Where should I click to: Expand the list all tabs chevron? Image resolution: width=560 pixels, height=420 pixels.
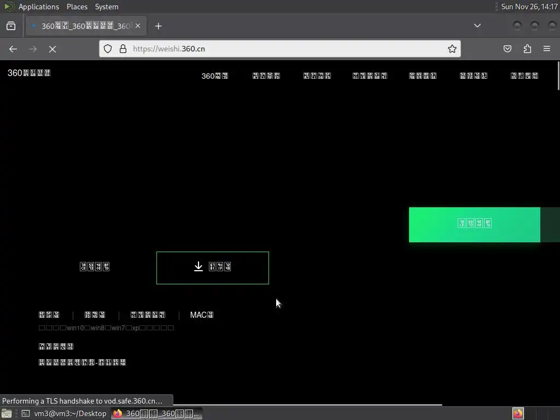[477, 26]
